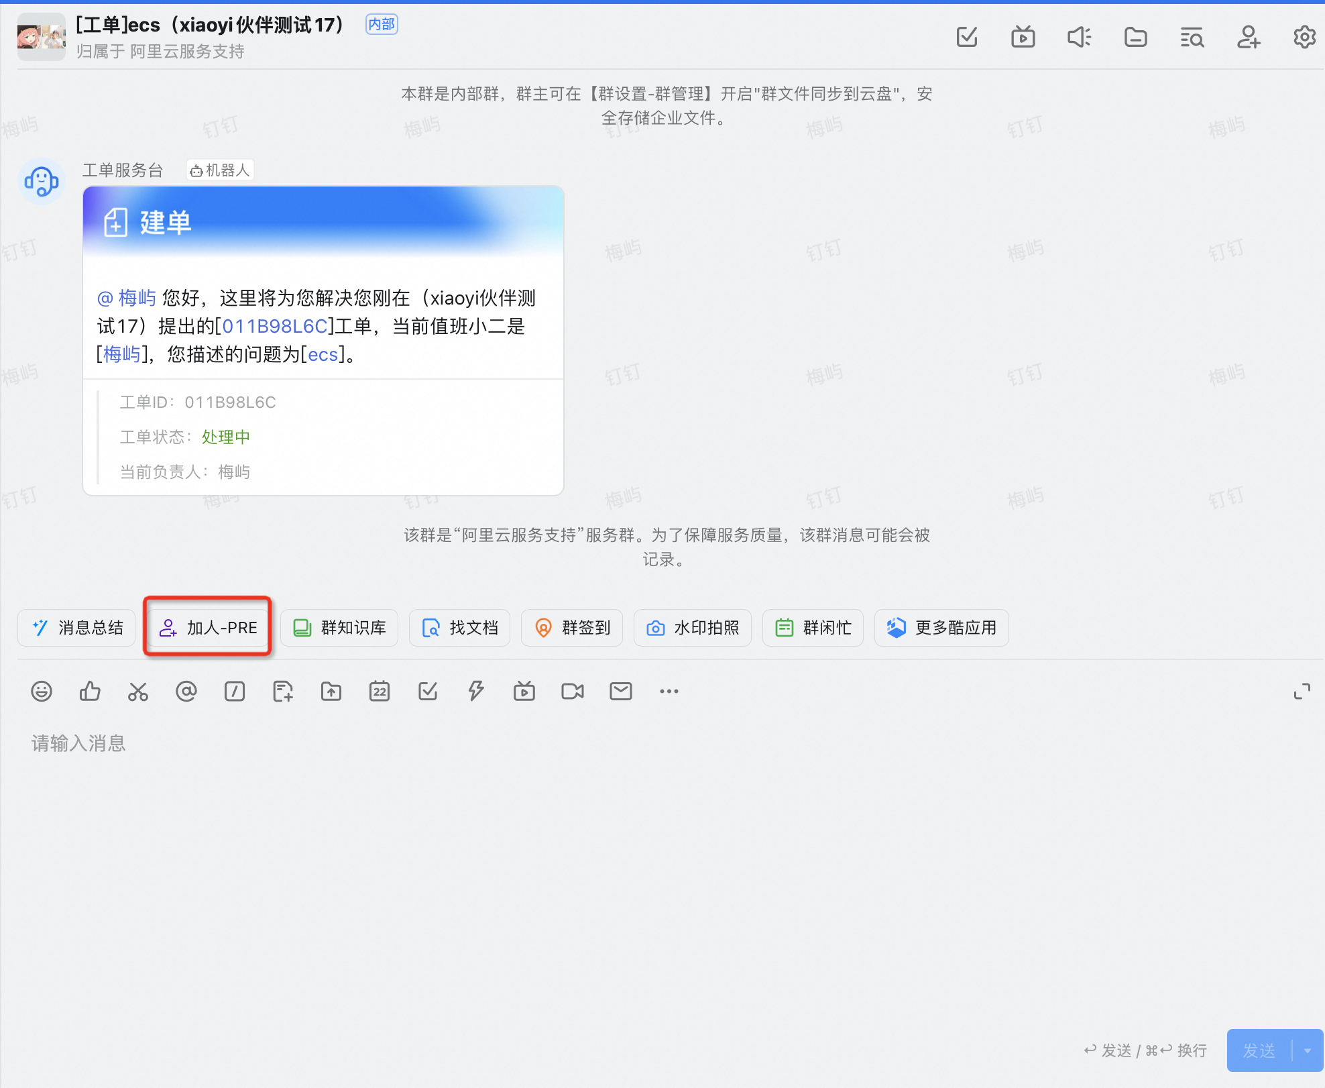The image size is (1325, 1088).
Task: Click the 内部 group tag
Action: (382, 24)
